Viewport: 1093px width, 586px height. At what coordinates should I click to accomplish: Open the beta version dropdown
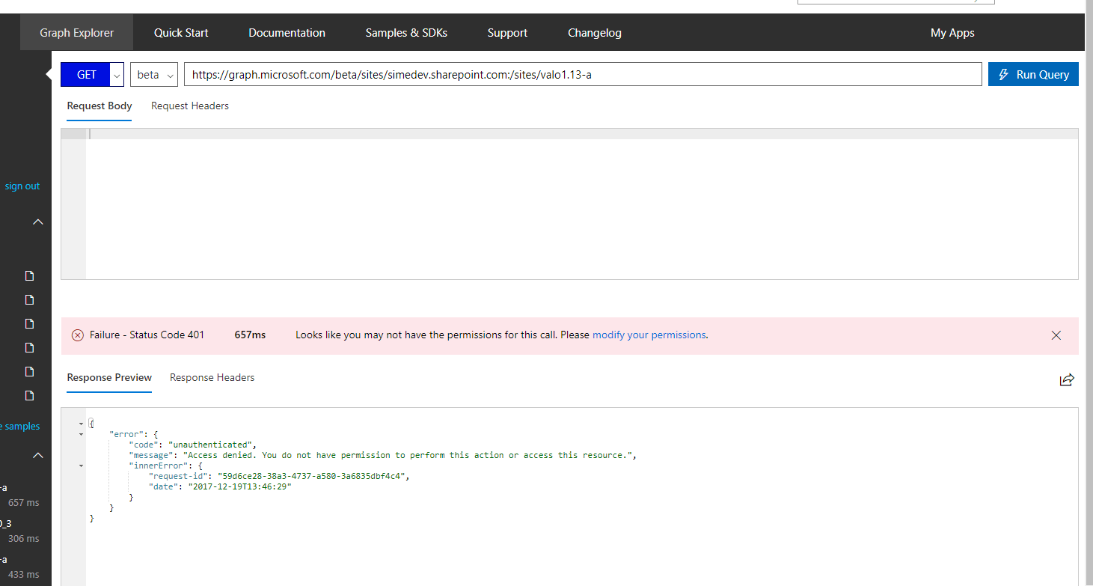coord(154,75)
